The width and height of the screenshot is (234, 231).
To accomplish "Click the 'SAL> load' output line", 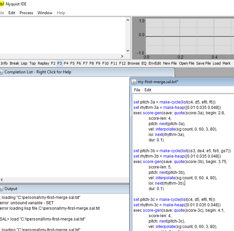I will (x=43, y=219).
